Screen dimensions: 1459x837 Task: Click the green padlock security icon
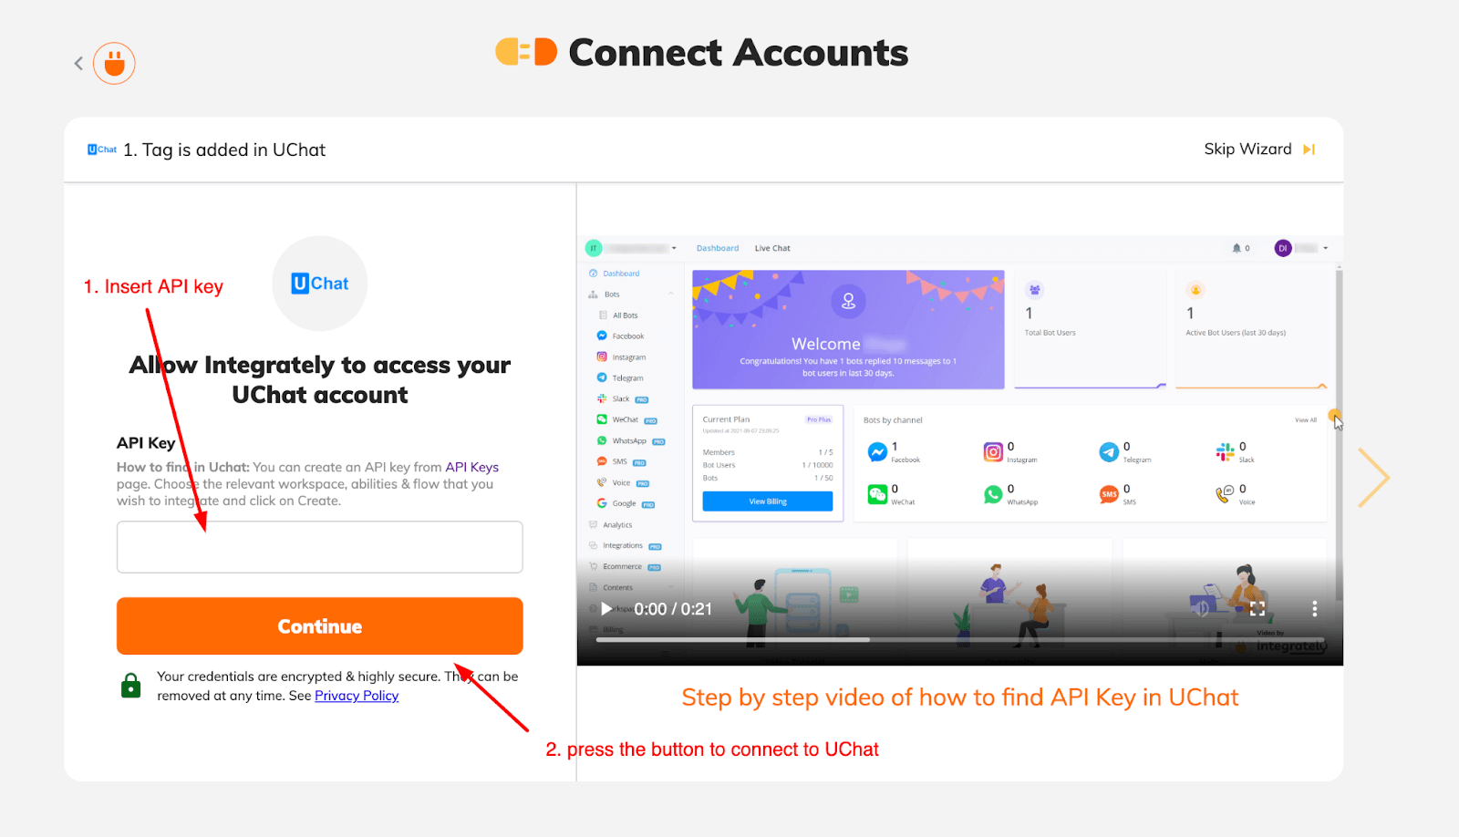[x=131, y=686]
